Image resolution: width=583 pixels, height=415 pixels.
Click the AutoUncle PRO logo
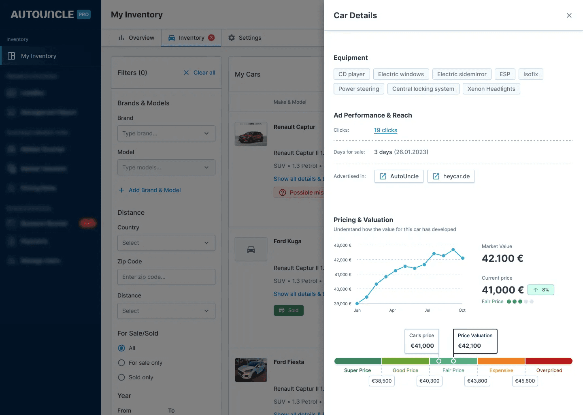[x=51, y=15]
